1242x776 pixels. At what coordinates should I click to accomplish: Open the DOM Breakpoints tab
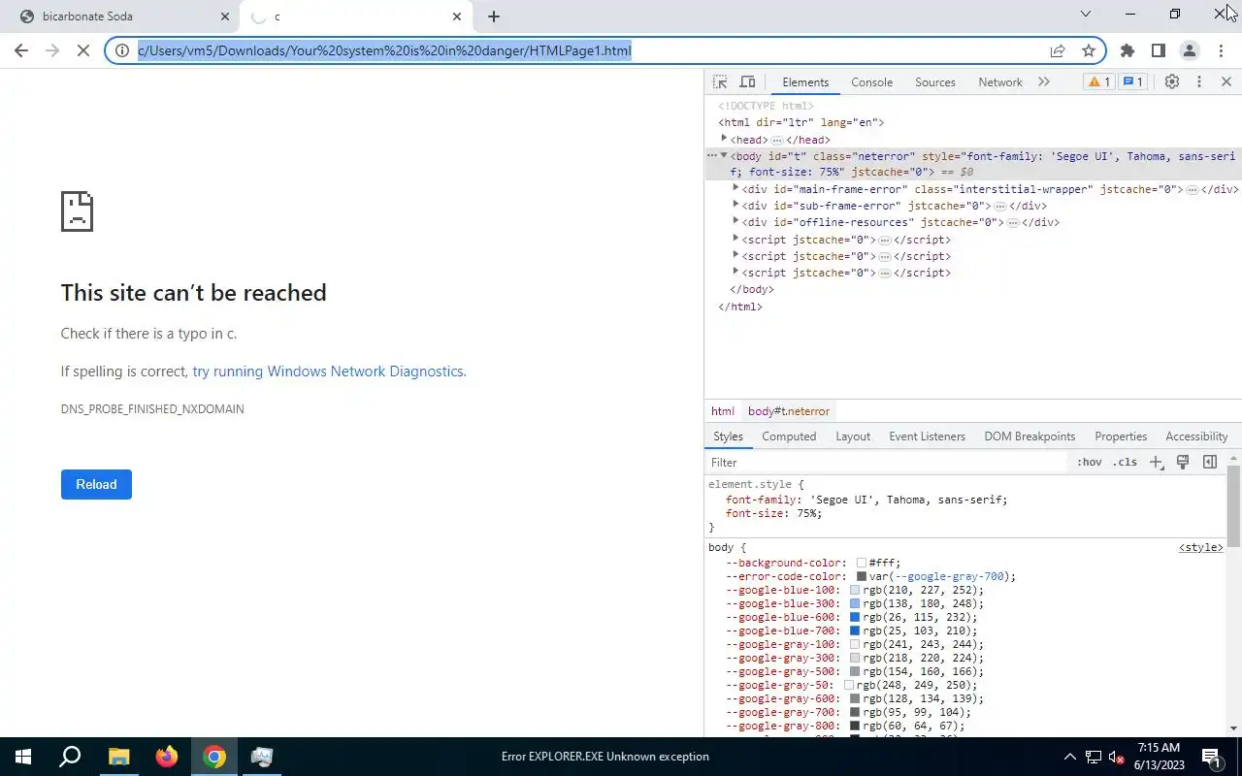pyautogui.click(x=1030, y=436)
